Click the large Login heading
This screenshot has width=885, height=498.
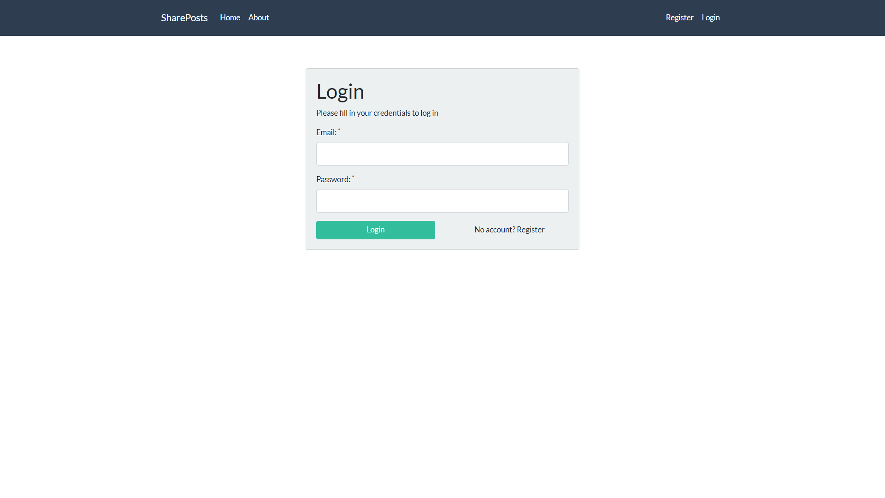[x=340, y=91]
